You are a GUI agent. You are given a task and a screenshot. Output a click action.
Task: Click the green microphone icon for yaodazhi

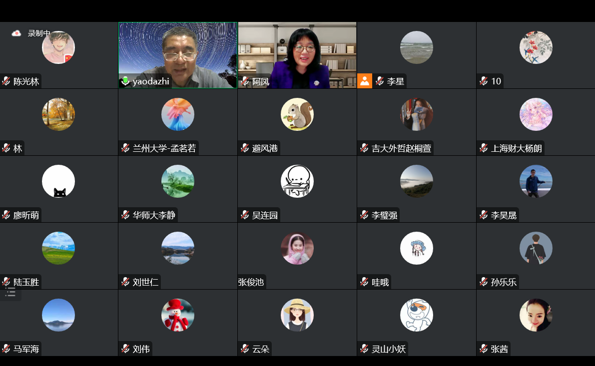(125, 81)
